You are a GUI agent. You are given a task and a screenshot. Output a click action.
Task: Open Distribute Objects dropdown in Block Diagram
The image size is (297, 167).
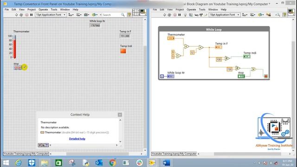coord(252,15)
